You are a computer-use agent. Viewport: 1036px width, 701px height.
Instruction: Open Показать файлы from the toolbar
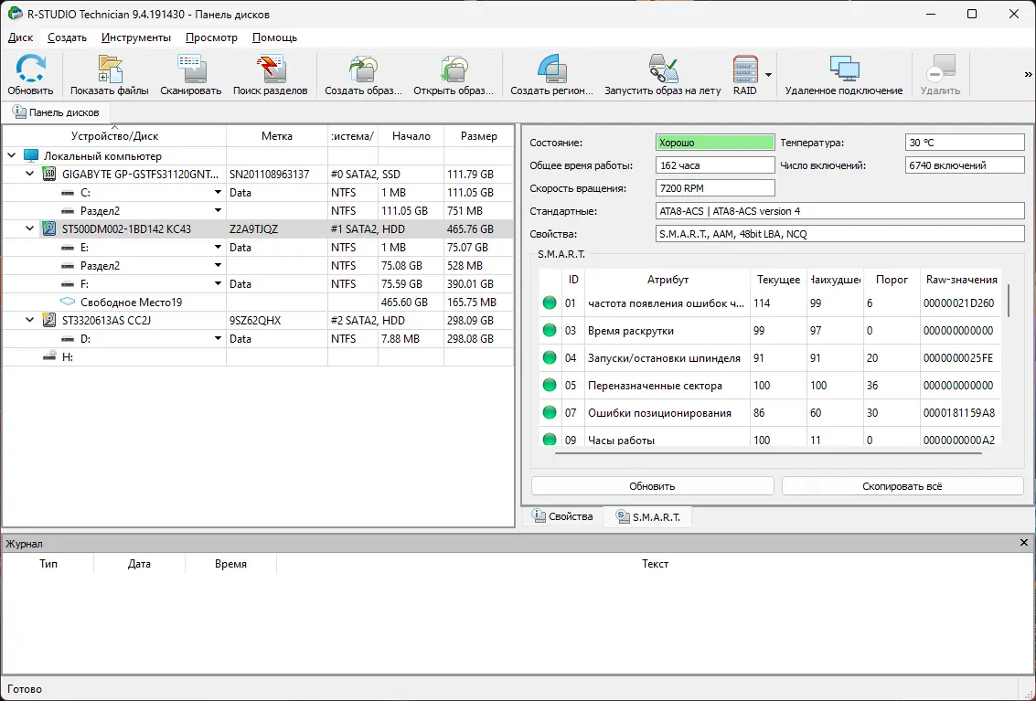pyautogui.click(x=109, y=75)
